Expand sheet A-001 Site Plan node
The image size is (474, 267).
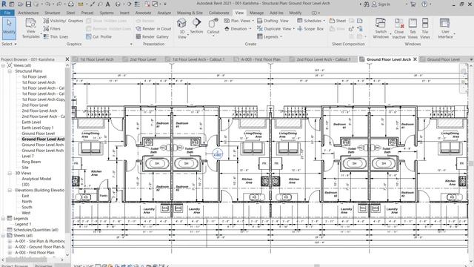coord(10,241)
